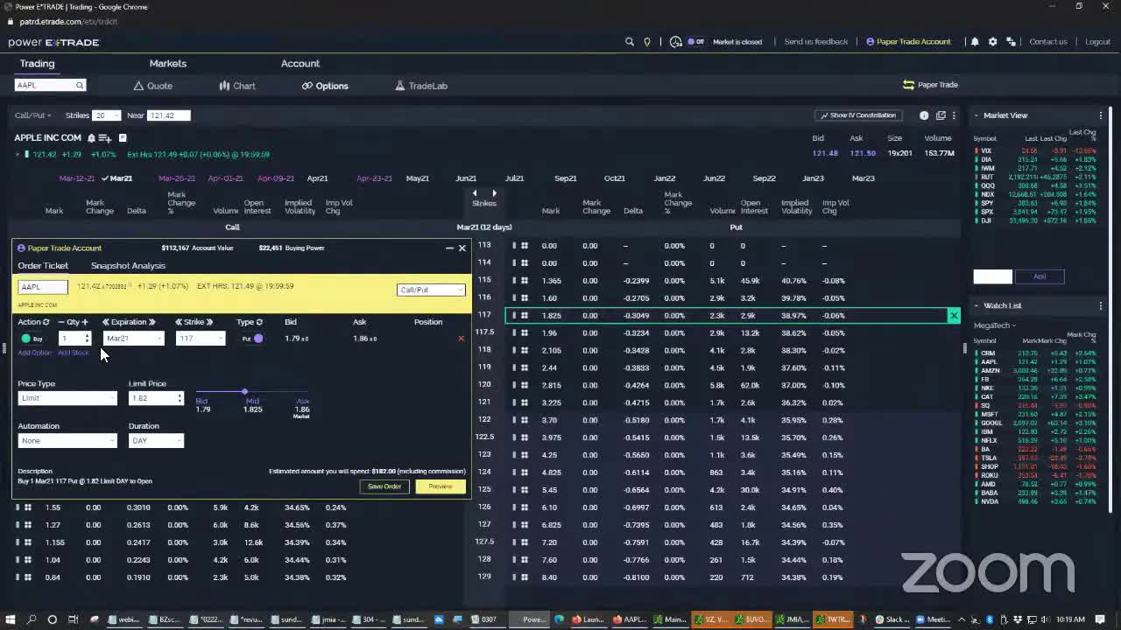Image resolution: width=1121 pixels, height=630 pixels.
Task: Switch to Snapshot Analysis tab
Action: coord(128,266)
